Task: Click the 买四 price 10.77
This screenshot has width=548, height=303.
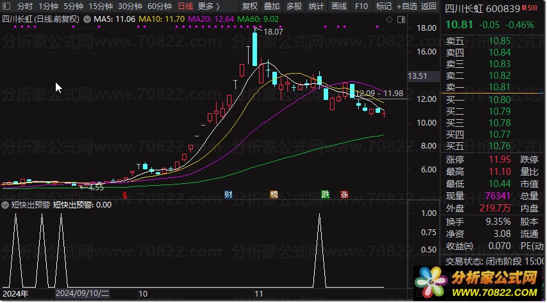Action: [499, 135]
